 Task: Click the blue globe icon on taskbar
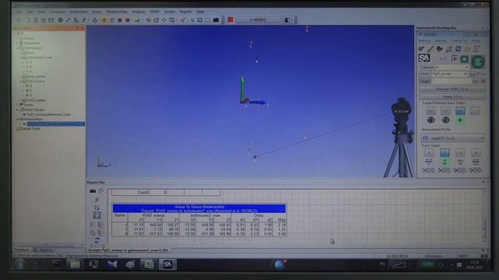279,264
